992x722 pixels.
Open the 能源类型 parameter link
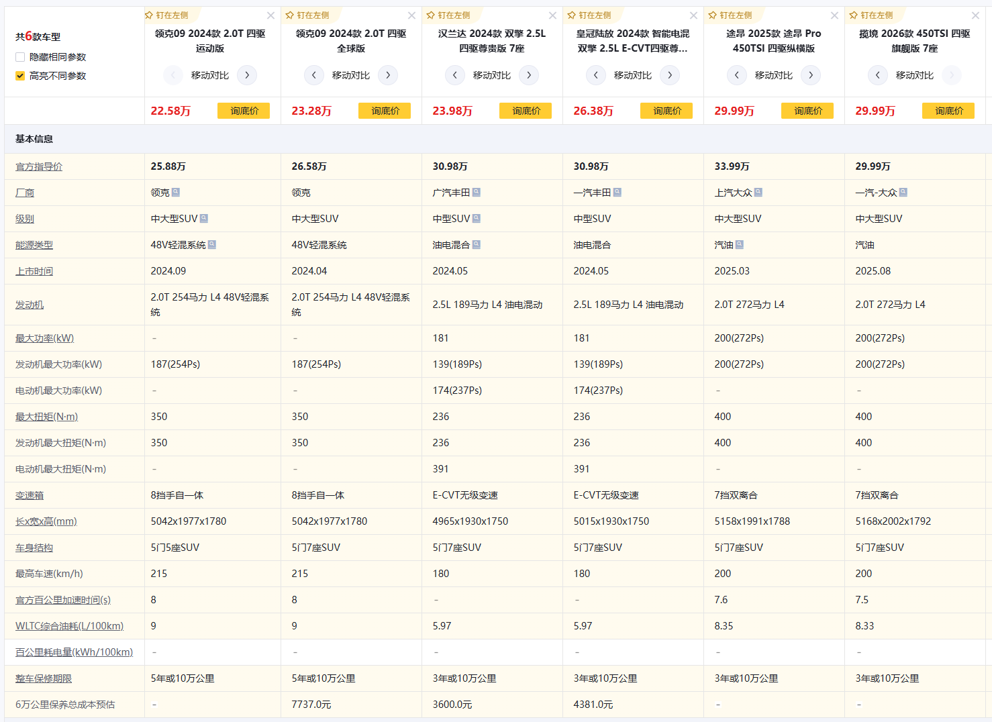(34, 245)
